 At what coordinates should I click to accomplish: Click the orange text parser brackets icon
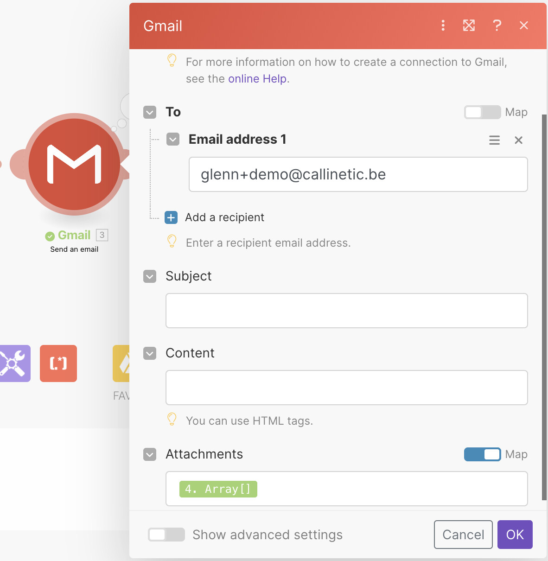(58, 363)
